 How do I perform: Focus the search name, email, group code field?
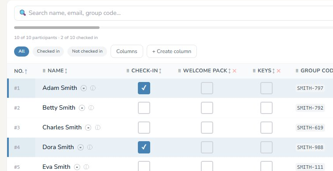(x=174, y=13)
